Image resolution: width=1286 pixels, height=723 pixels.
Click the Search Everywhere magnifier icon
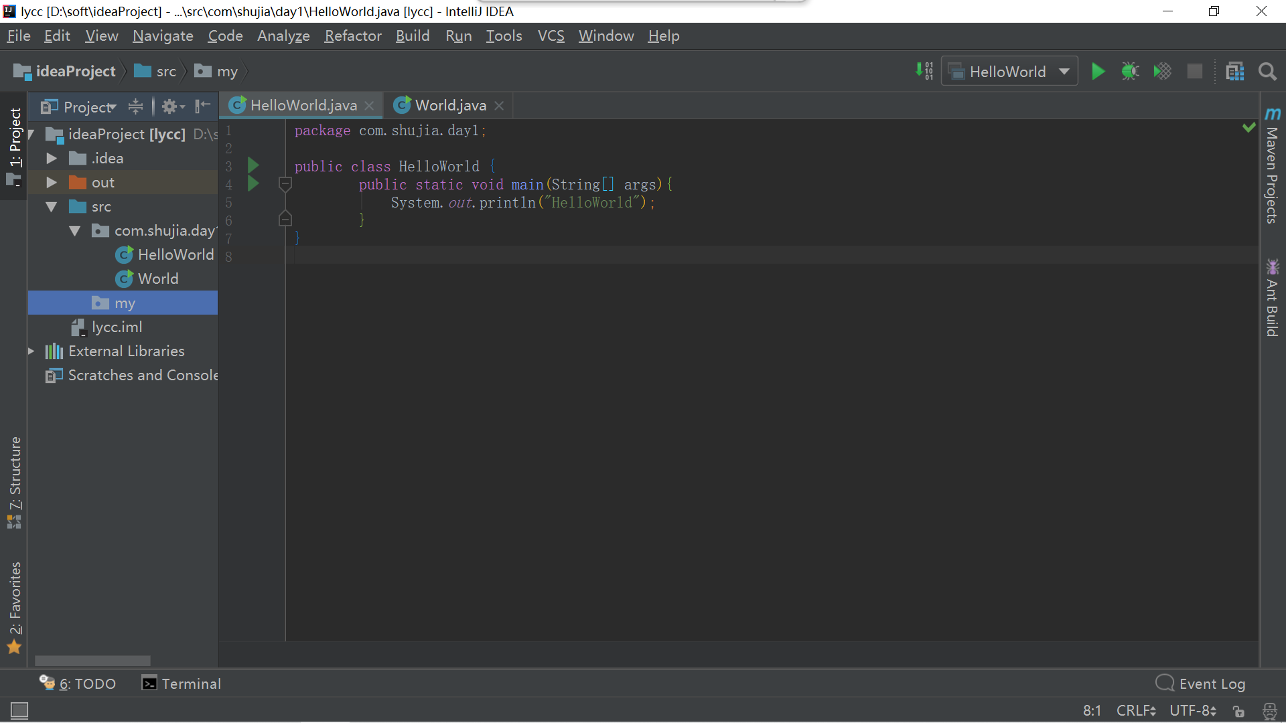pos(1267,72)
